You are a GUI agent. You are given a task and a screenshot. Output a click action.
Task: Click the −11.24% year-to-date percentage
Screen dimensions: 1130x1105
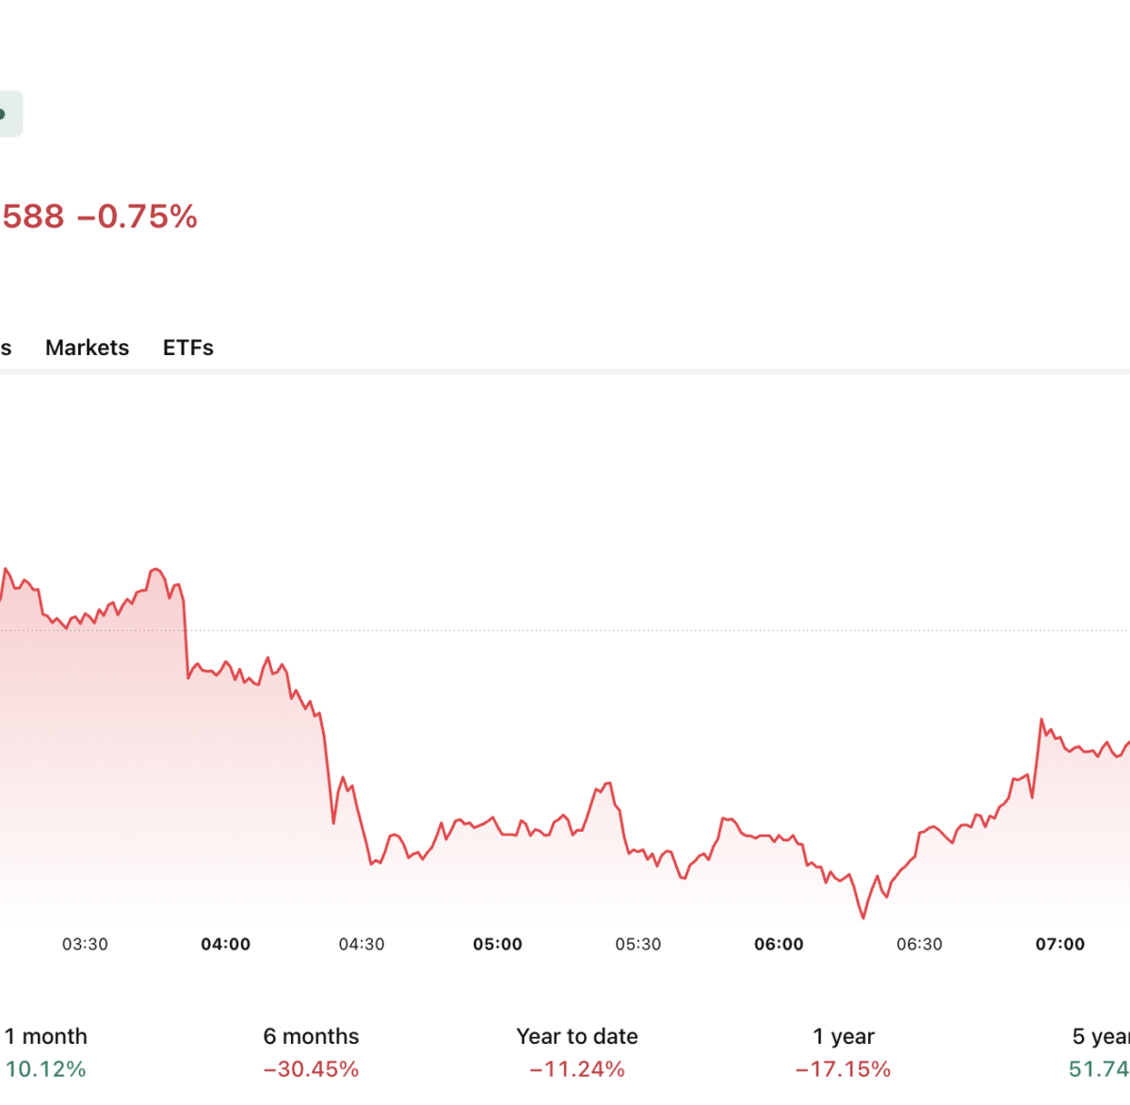coord(577,1069)
